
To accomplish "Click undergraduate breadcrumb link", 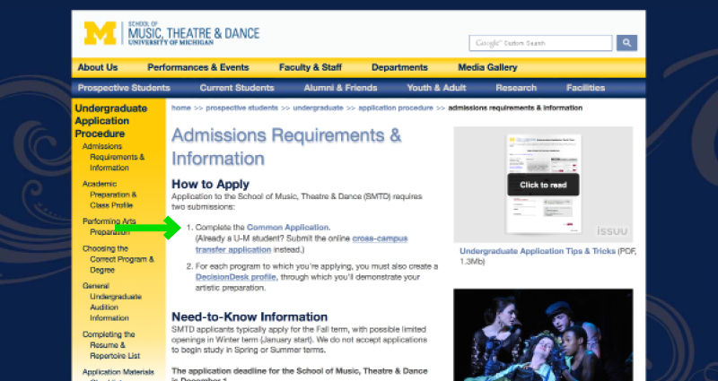I will [x=319, y=108].
